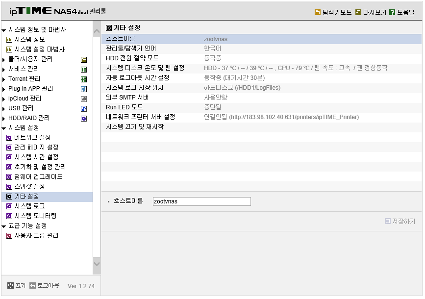
Task: Click the 다시보기 refresh icon
Action: tap(358, 12)
